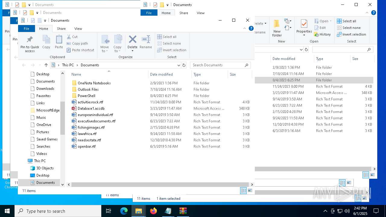
Task: Click Edit in back window Open group
Action: [x=320, y=28]
